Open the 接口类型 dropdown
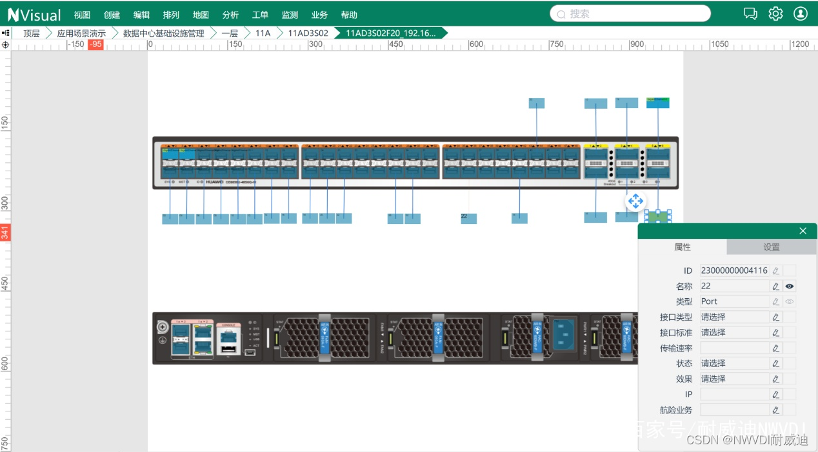 pos(734,317)
